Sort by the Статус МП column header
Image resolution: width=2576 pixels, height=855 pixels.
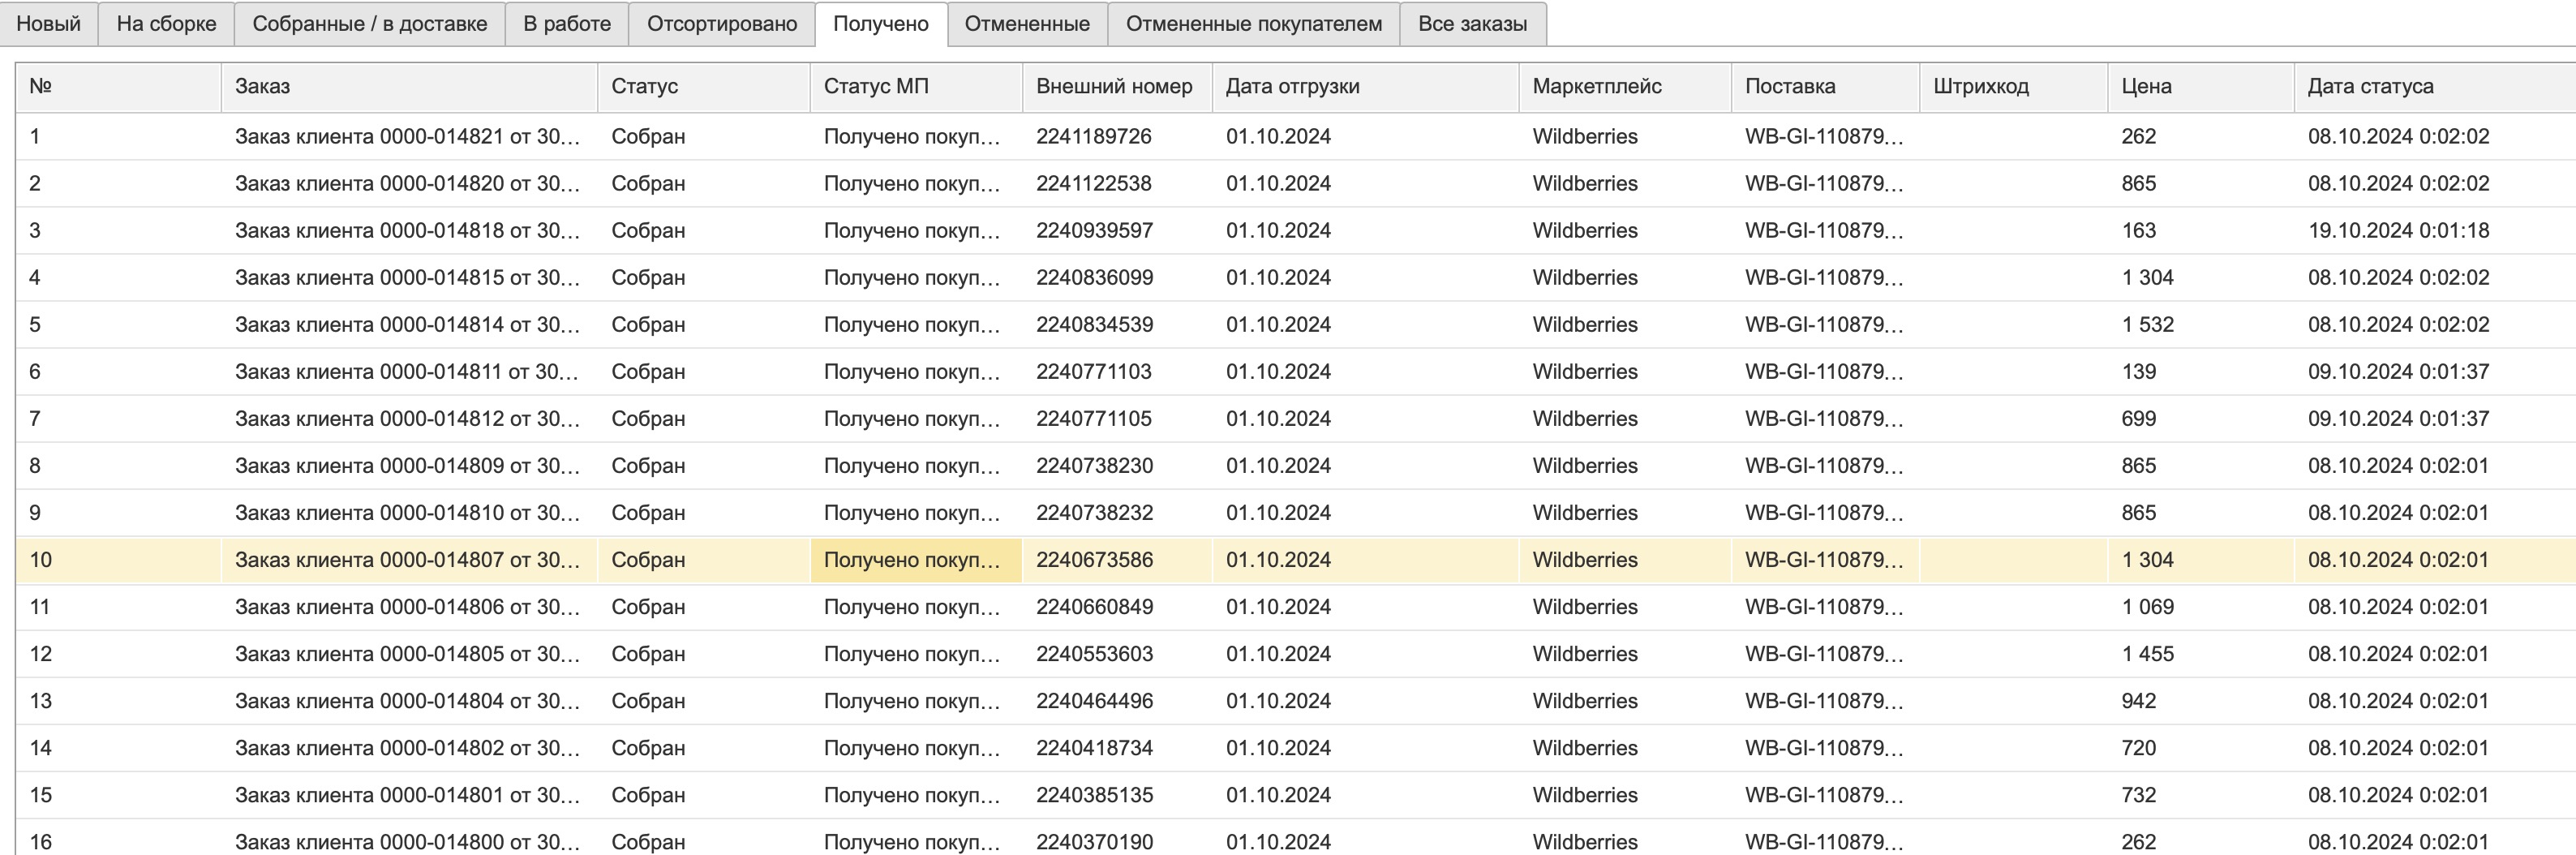(916, 87)
